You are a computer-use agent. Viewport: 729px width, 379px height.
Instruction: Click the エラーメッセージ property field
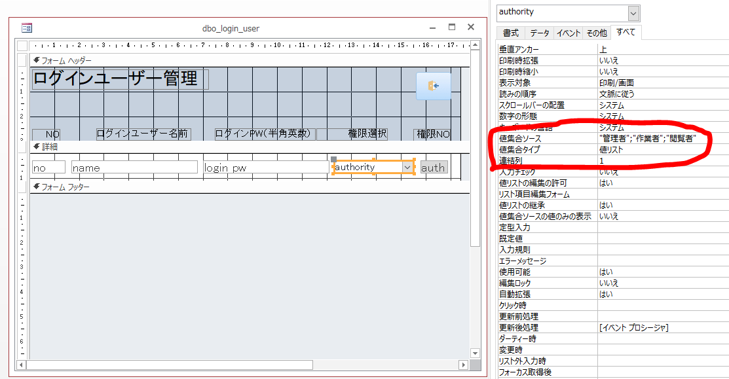click(x=663, y=261)
